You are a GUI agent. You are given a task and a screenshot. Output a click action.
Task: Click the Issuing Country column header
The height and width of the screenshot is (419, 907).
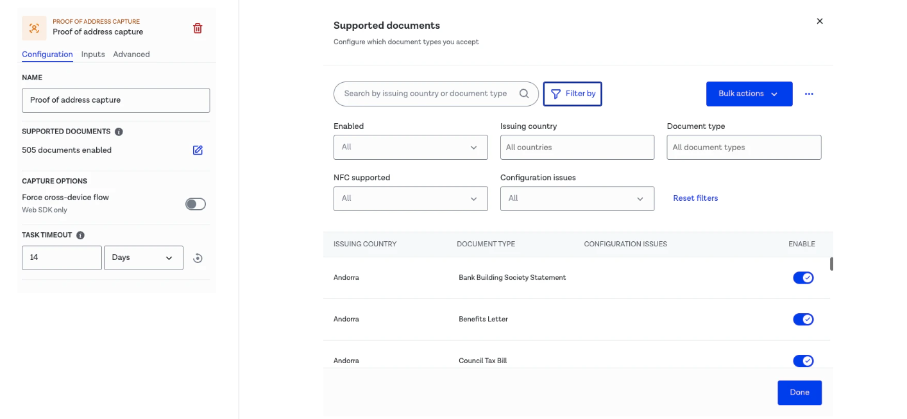pyautogui.click(x=365, y=244)
